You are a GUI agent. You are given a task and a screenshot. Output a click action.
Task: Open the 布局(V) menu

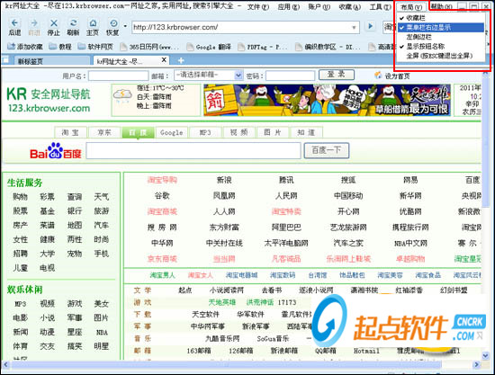pos(410,7)
